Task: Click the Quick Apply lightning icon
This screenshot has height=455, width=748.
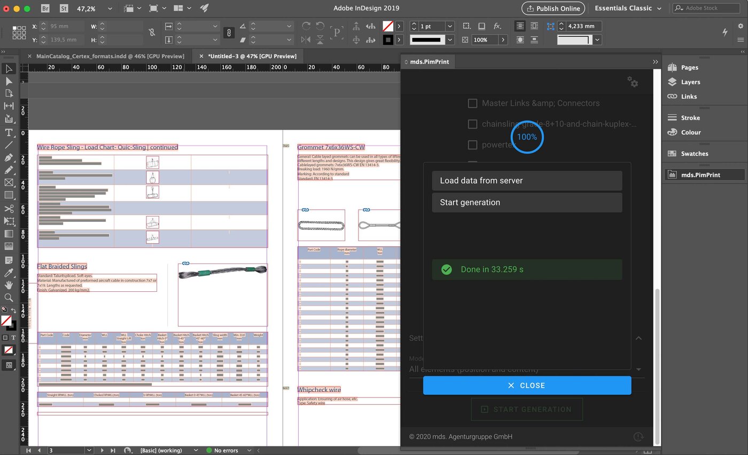Action: tap(725, 32)
